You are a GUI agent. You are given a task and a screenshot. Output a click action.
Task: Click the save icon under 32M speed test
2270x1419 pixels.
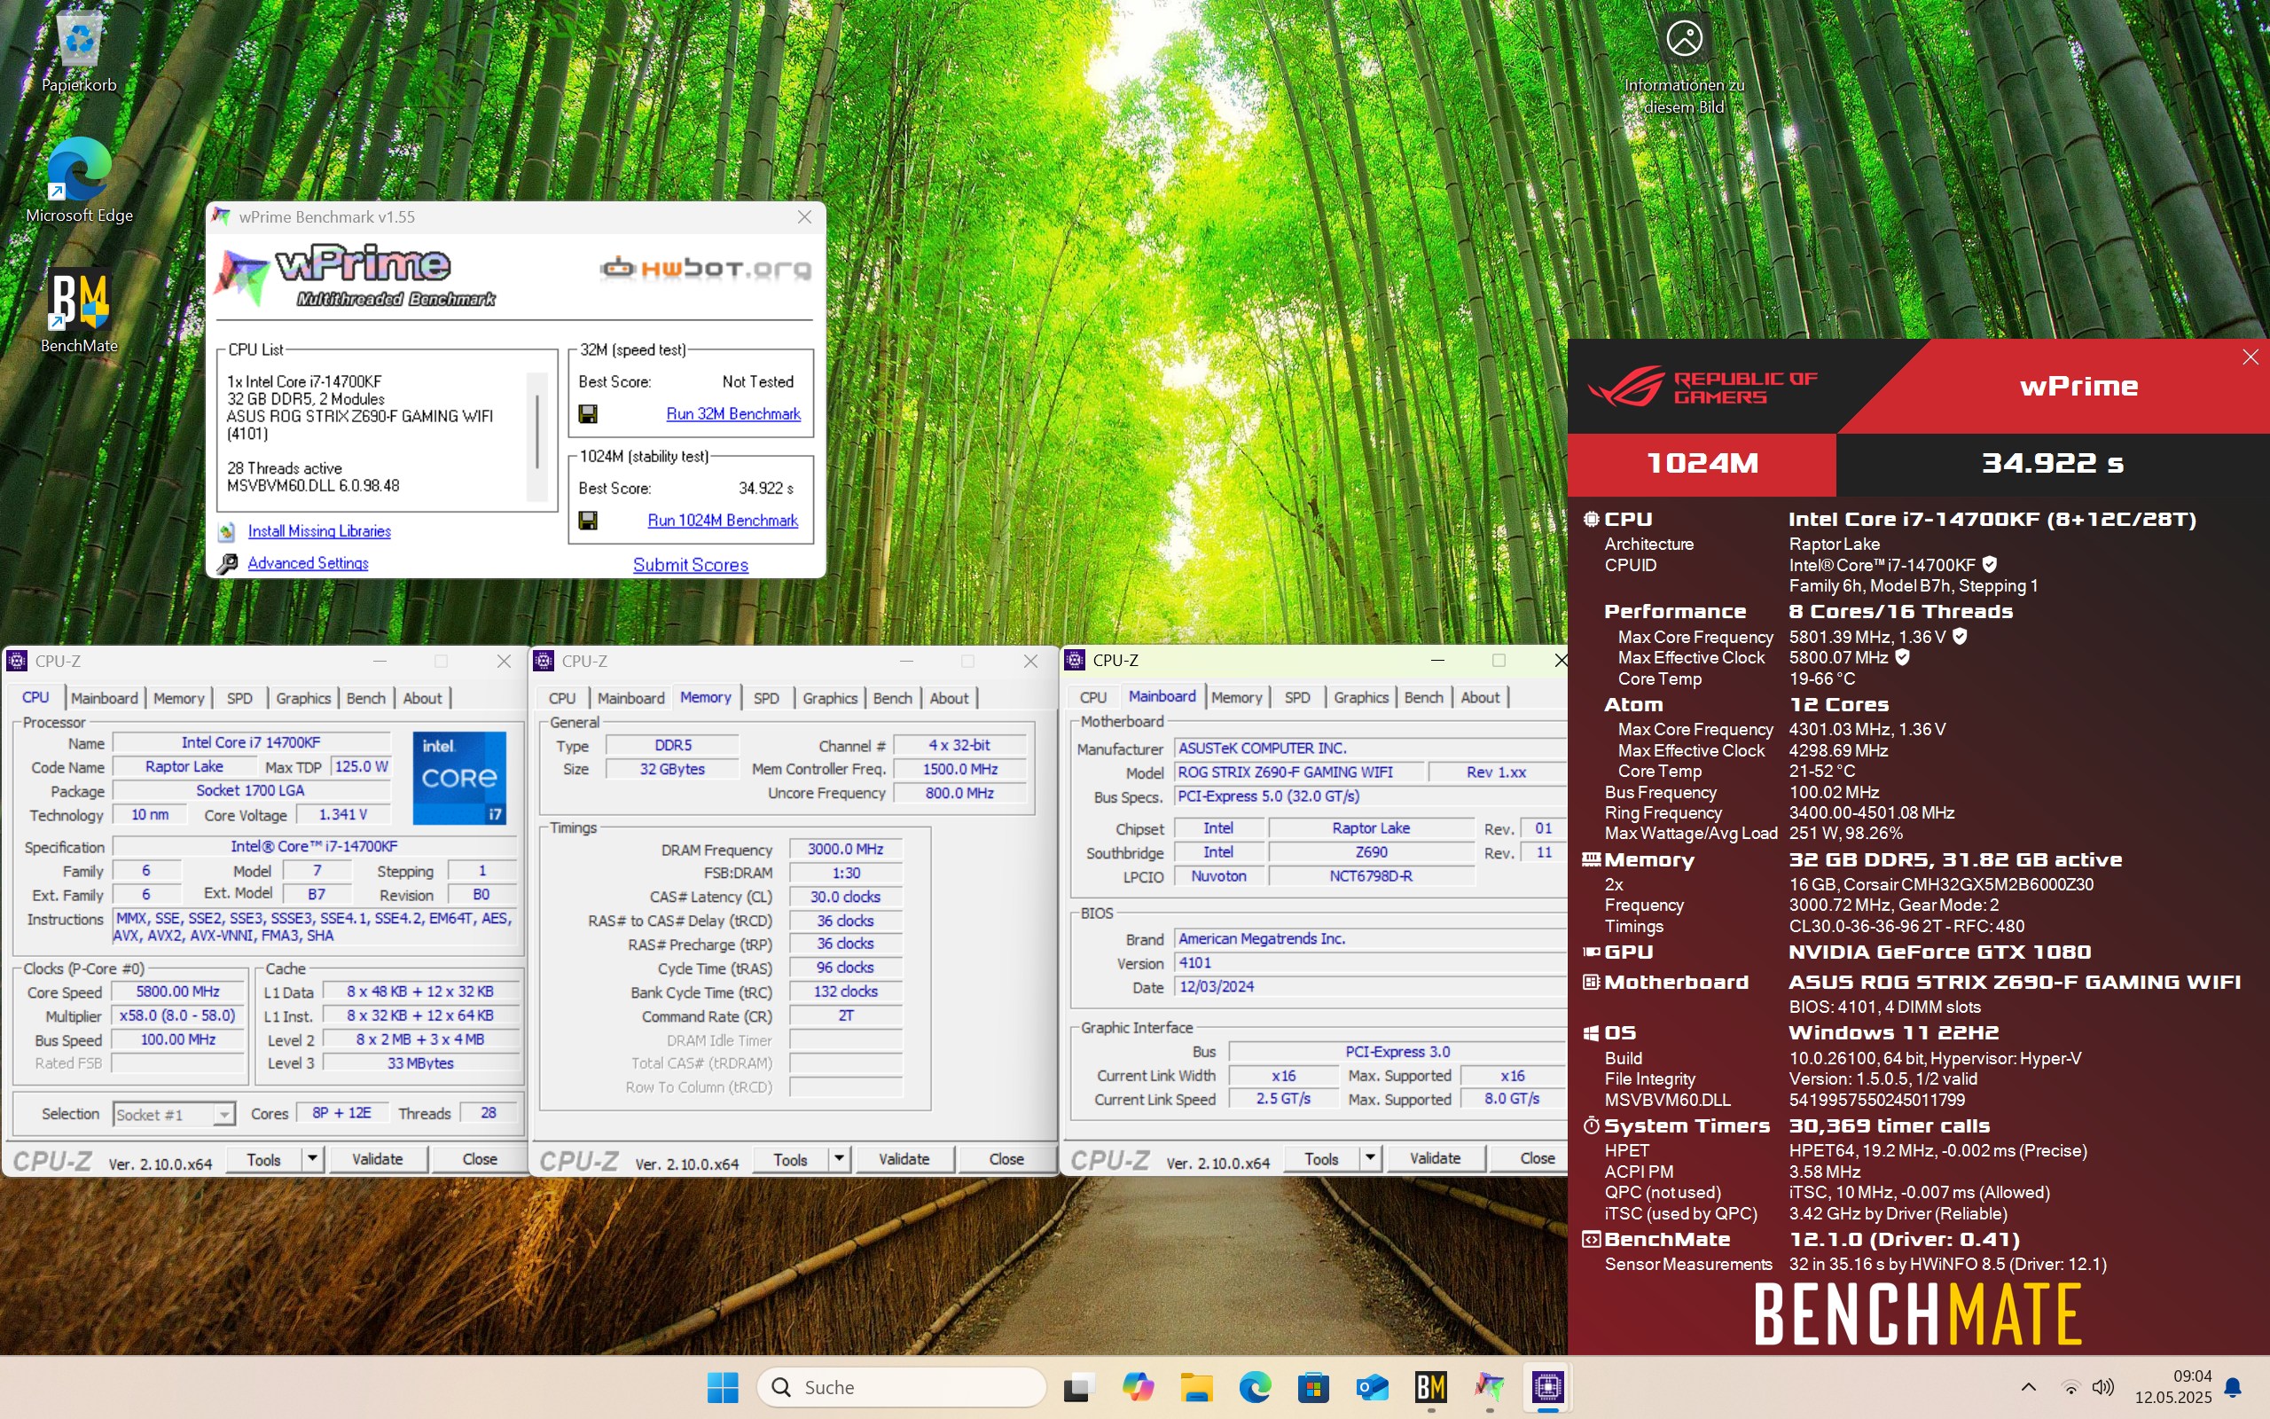588,414
